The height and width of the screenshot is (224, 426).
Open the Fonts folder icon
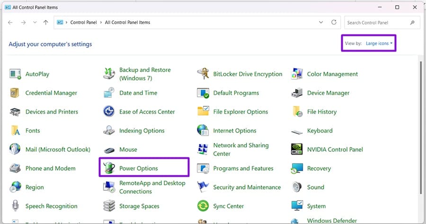15,130
